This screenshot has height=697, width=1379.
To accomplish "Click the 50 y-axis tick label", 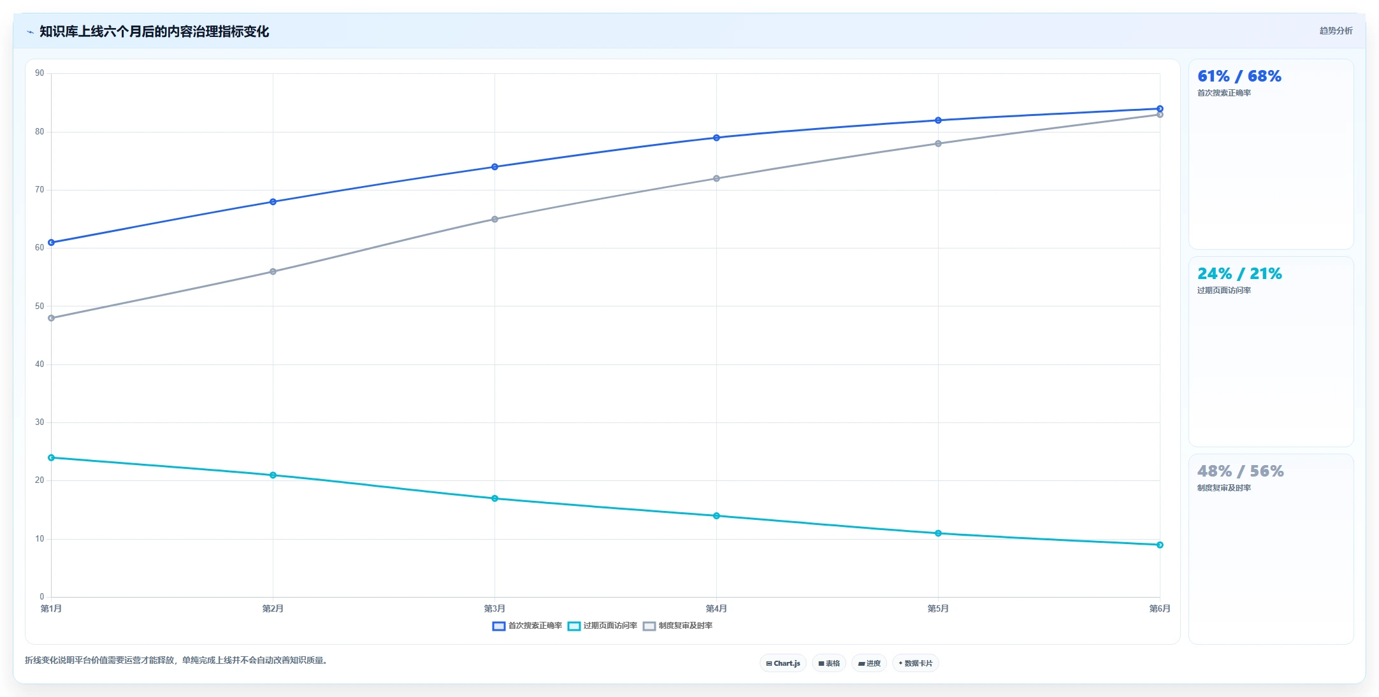I will click(x=40, y=306).
